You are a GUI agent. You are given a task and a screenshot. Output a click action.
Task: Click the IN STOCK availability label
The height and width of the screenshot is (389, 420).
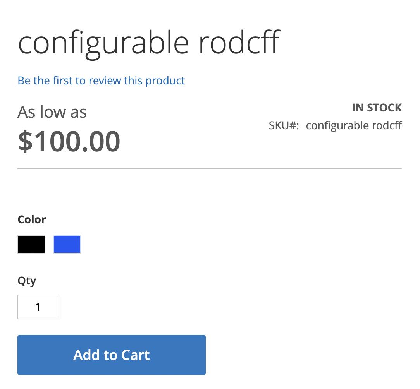pos(377,107)
